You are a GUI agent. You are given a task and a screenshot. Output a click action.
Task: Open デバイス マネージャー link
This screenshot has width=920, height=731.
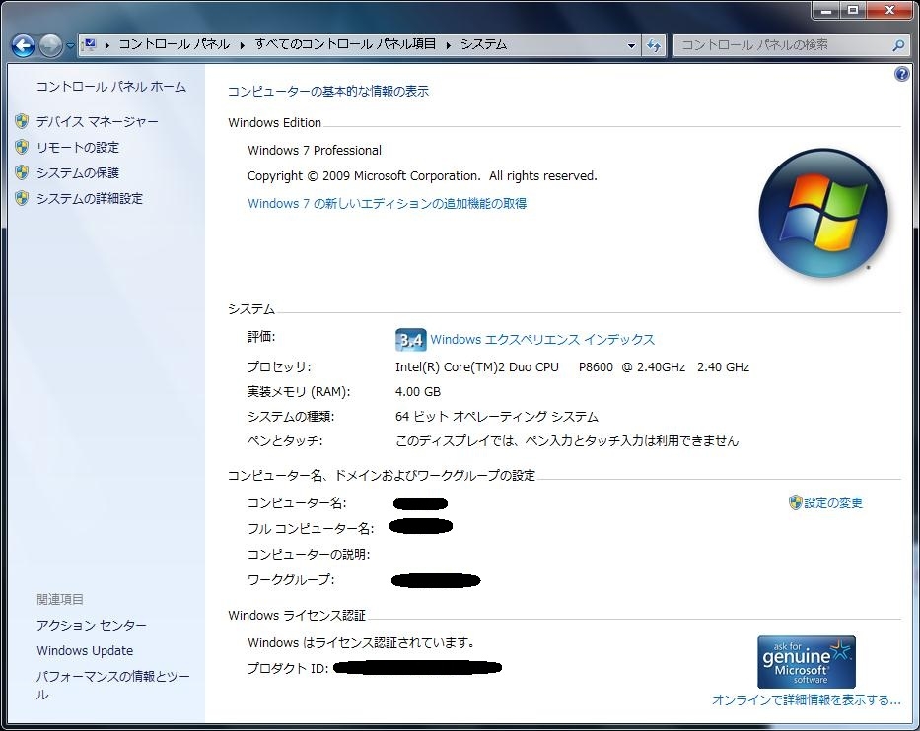pyautogui.click(x=97, y=122)
